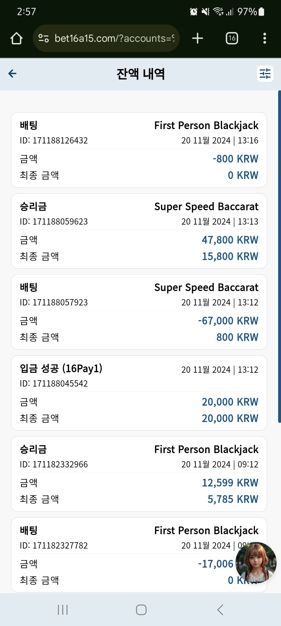Open the chat avatar girl bubble
The height and width of the screenshot is (626, 281).
coord(256,563)
